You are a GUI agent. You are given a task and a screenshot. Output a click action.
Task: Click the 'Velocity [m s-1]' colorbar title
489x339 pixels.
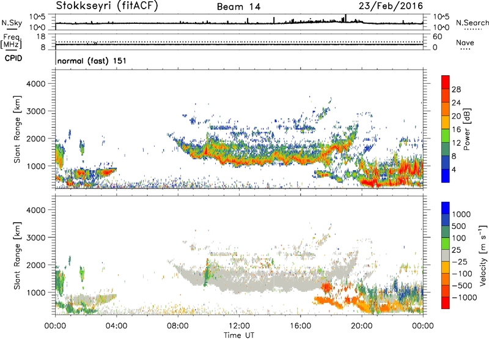[x=483, y=255]
